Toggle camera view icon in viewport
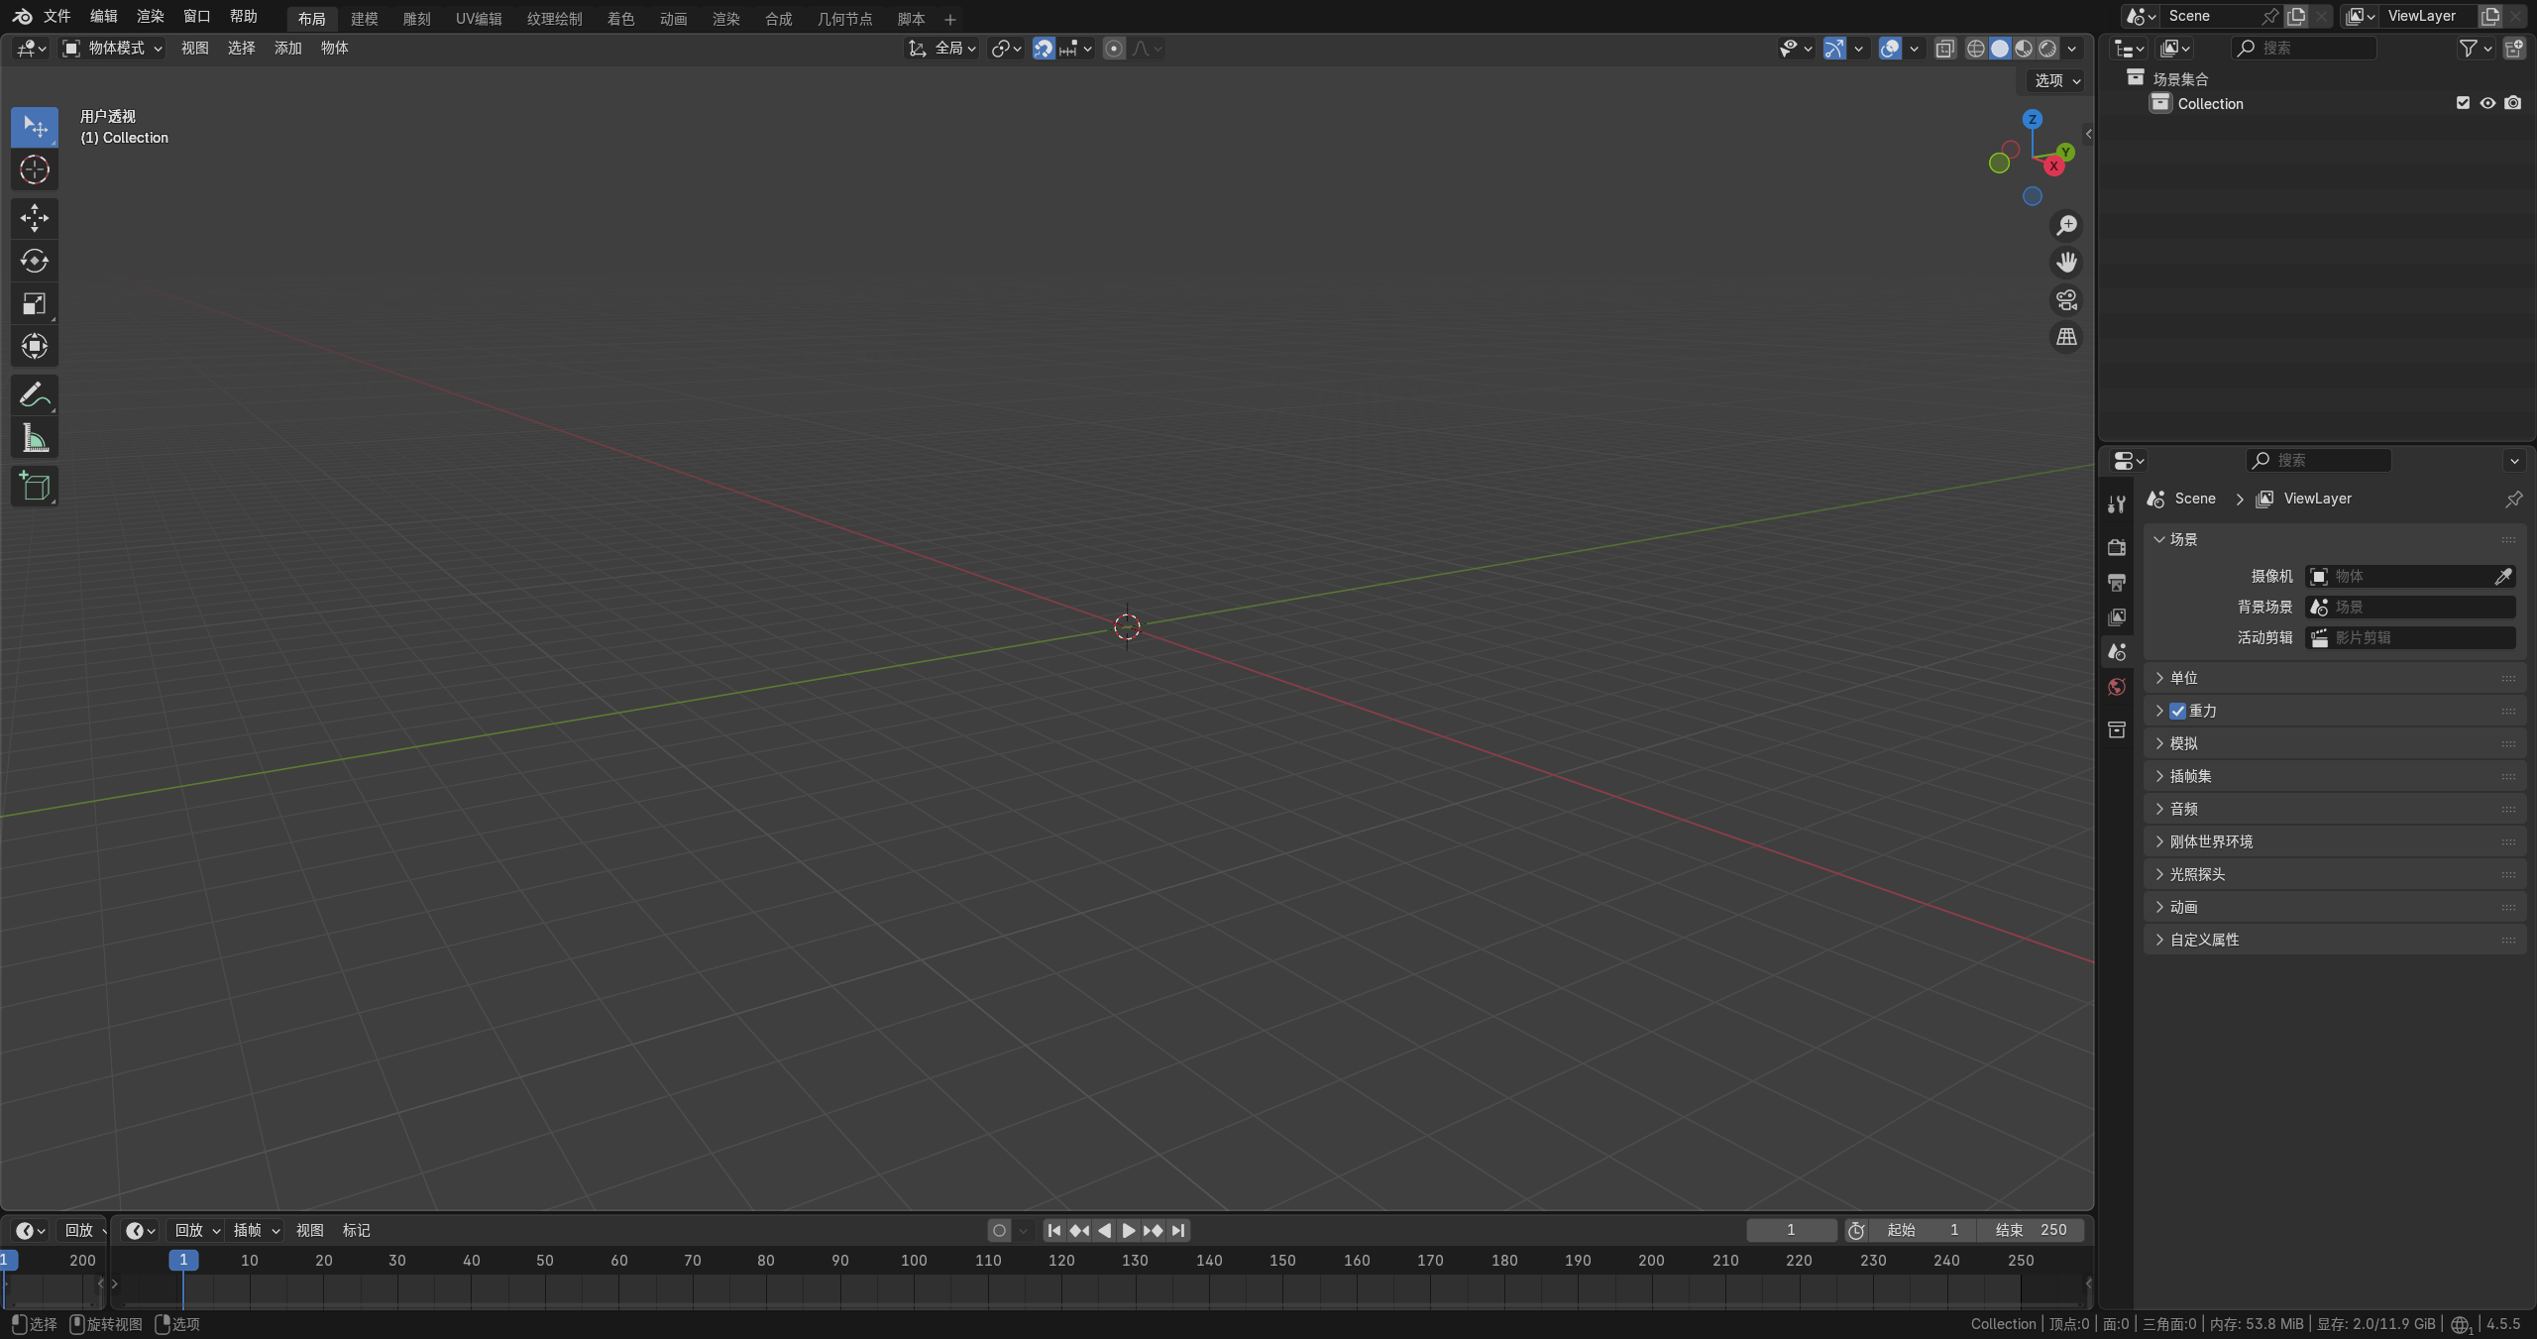Screen dimensions: 2537x1339 pos(2066,299)
